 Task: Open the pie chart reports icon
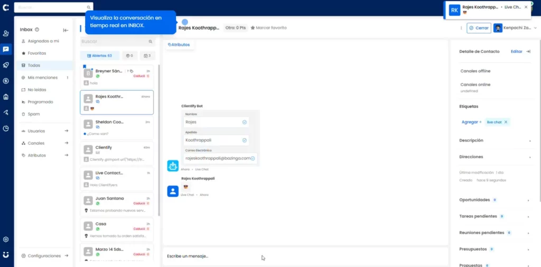pos(6,129)
